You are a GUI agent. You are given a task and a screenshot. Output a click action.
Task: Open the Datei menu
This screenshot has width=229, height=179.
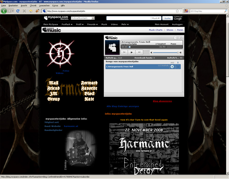click(x=4, y=6)
